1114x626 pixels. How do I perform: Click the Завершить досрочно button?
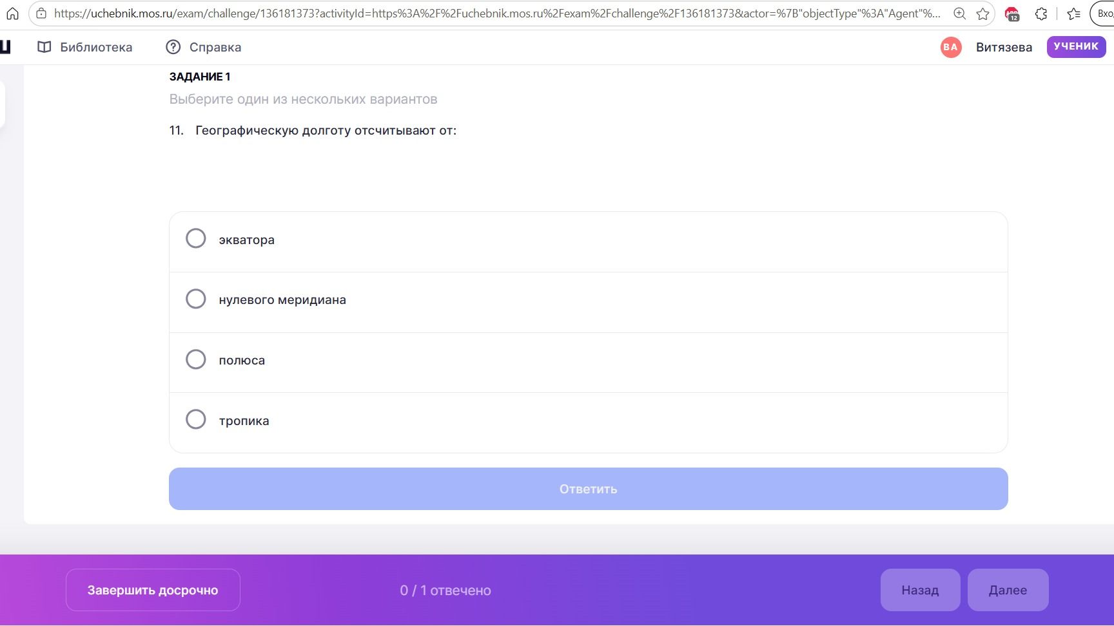click(x=153, y=590)
